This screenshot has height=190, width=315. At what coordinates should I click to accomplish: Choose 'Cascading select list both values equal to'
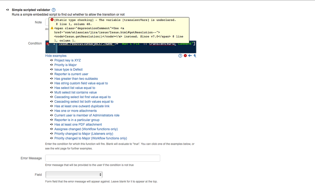84,102
